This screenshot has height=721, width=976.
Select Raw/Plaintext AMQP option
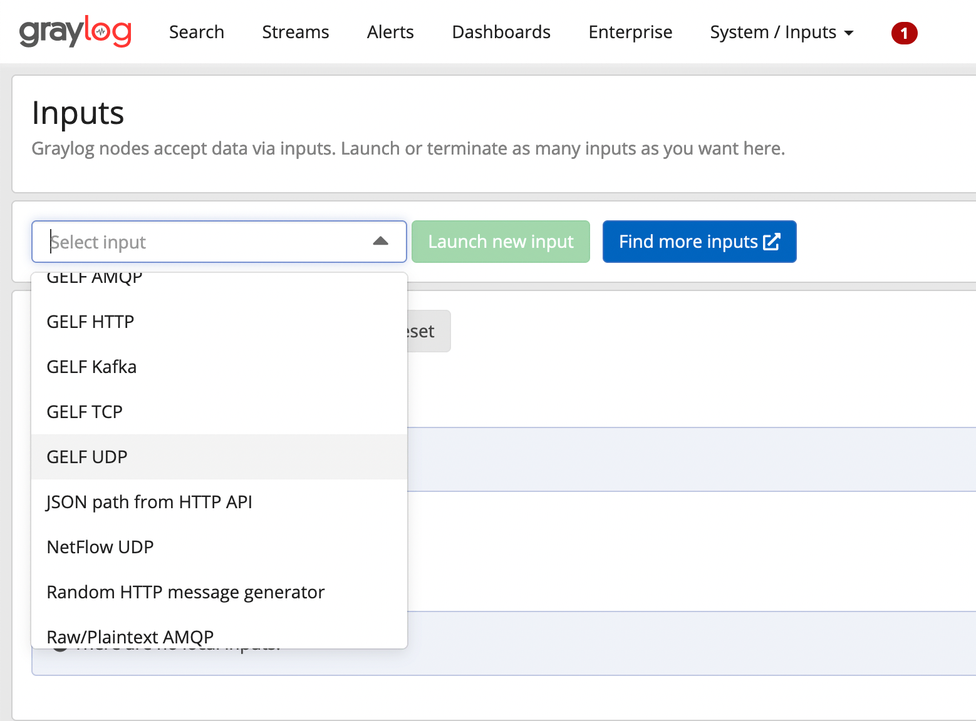point(130,636)
